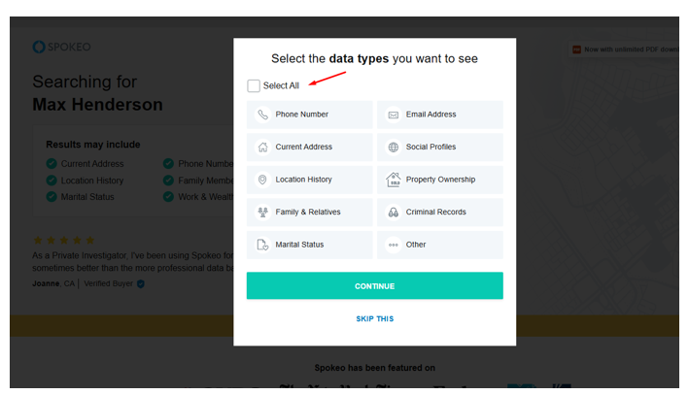Click the Select All label text
Viewport: 689px width, 395px height.
281,86
